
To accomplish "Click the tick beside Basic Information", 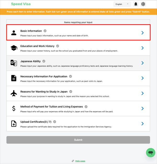I will 45,31.
